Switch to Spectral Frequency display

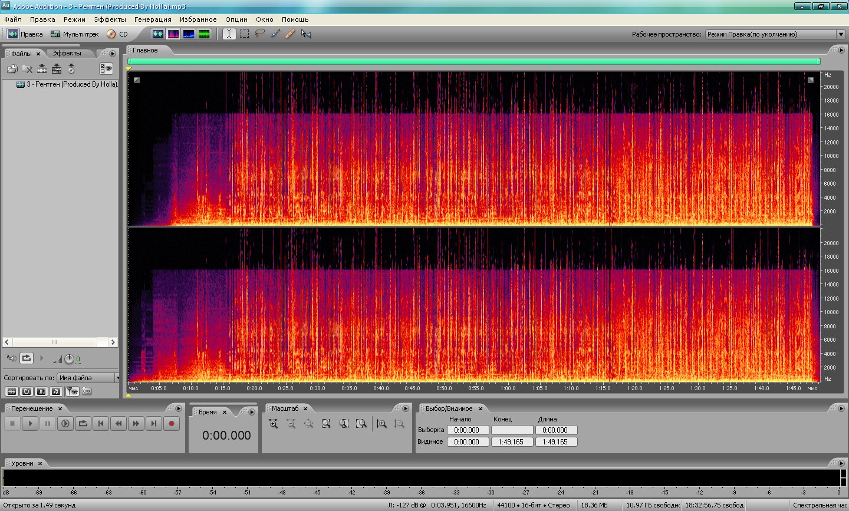pos(173,34)
